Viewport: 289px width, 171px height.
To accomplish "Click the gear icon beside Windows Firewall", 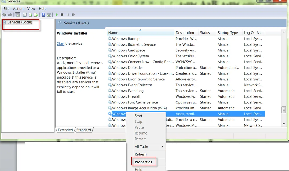I will (110, 96).
